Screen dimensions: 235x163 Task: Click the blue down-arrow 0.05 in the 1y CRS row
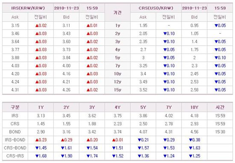click(220, 26)
